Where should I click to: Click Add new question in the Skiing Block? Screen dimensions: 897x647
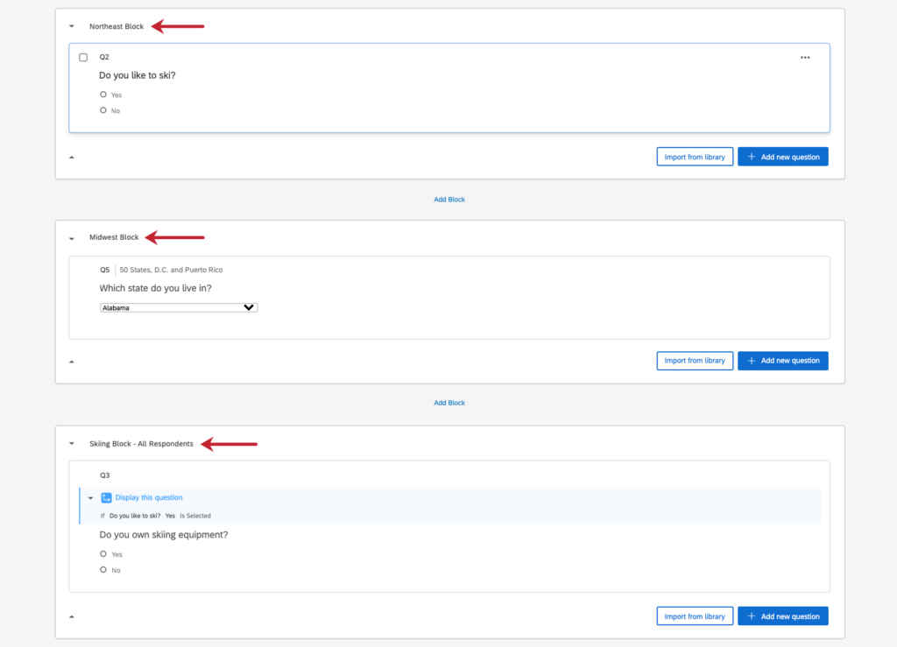point(783,615)
